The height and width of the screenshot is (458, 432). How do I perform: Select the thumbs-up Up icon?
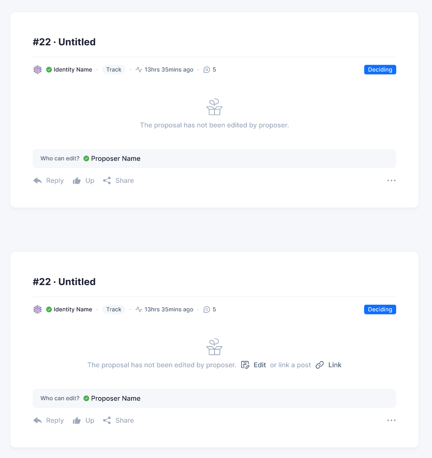click(x=77, y=180)
